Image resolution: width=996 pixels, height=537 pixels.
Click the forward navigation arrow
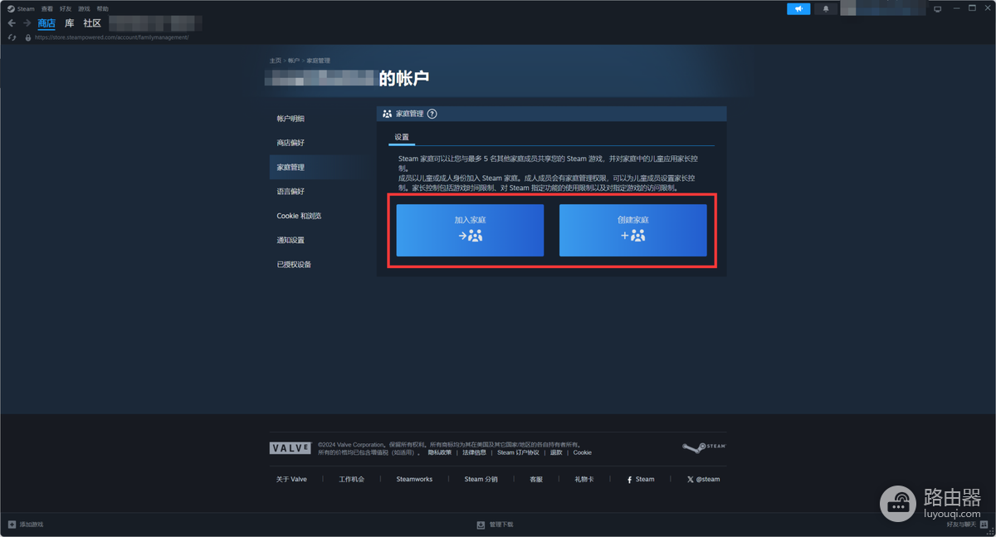27,23
